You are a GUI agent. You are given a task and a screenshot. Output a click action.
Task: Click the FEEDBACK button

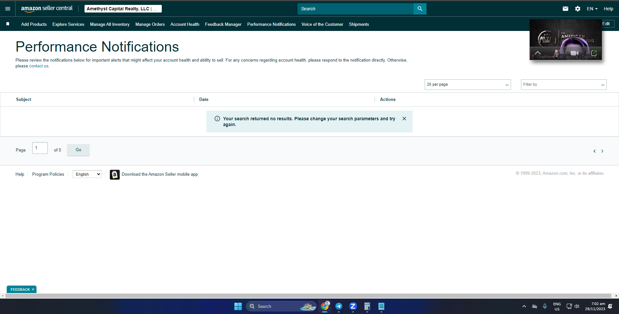pyautogui.click(x=20, y=289)
